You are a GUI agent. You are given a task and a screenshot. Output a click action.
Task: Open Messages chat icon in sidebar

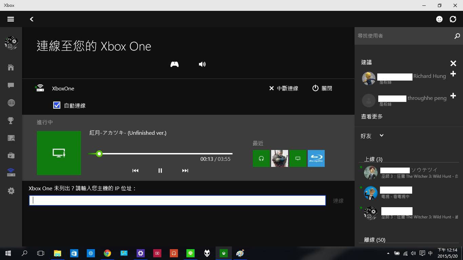11,85
